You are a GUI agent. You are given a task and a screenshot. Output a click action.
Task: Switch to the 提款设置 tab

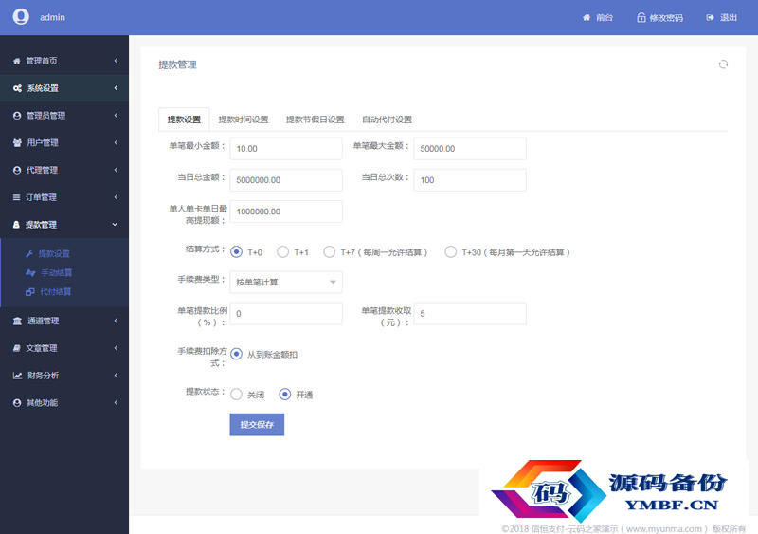(x=184, y=120)
